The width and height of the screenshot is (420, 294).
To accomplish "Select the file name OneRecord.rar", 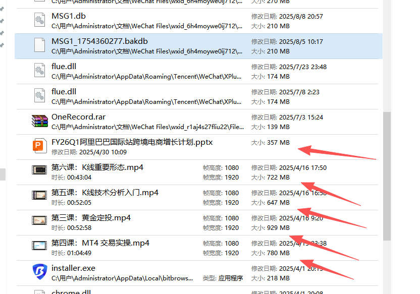I will [78, 117].
